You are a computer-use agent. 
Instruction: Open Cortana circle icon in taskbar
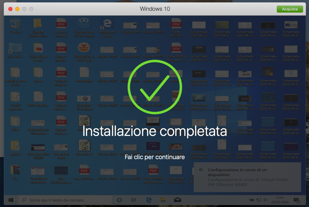[x=120, y=200]
